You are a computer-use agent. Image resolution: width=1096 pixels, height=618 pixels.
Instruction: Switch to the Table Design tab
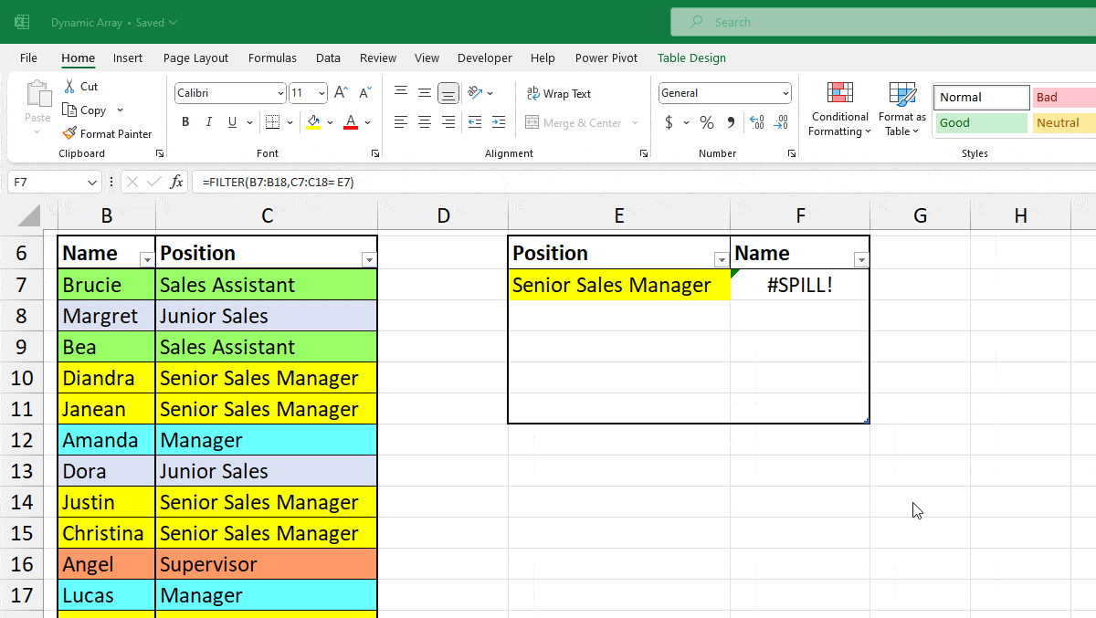tap(691, 58)
